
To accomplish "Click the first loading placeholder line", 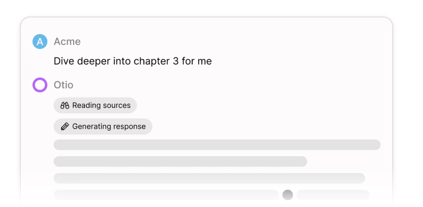I will [217, 145].
